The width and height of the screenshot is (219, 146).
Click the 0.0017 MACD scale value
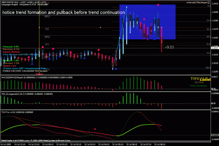215,77
